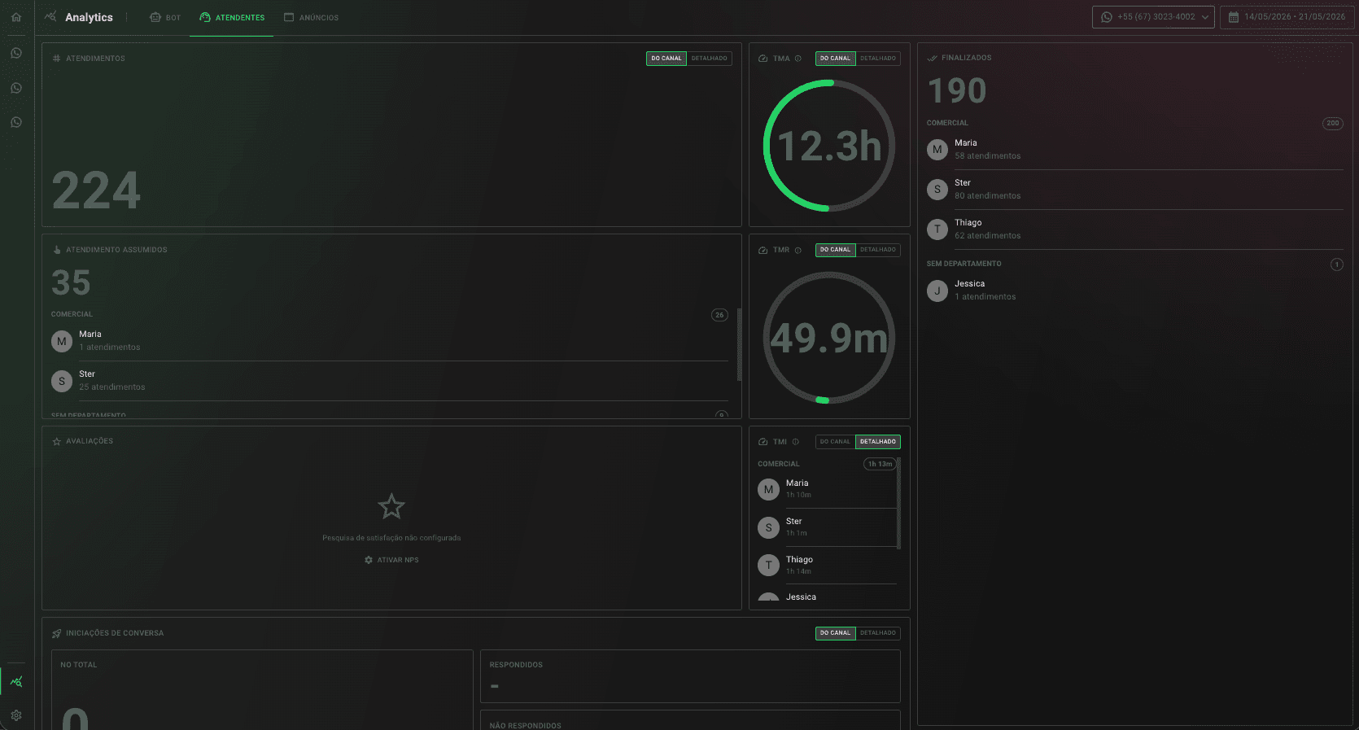Set TMR panel to Do Canal
This screenshot has height=730, width=1359.
click(835, 250)
